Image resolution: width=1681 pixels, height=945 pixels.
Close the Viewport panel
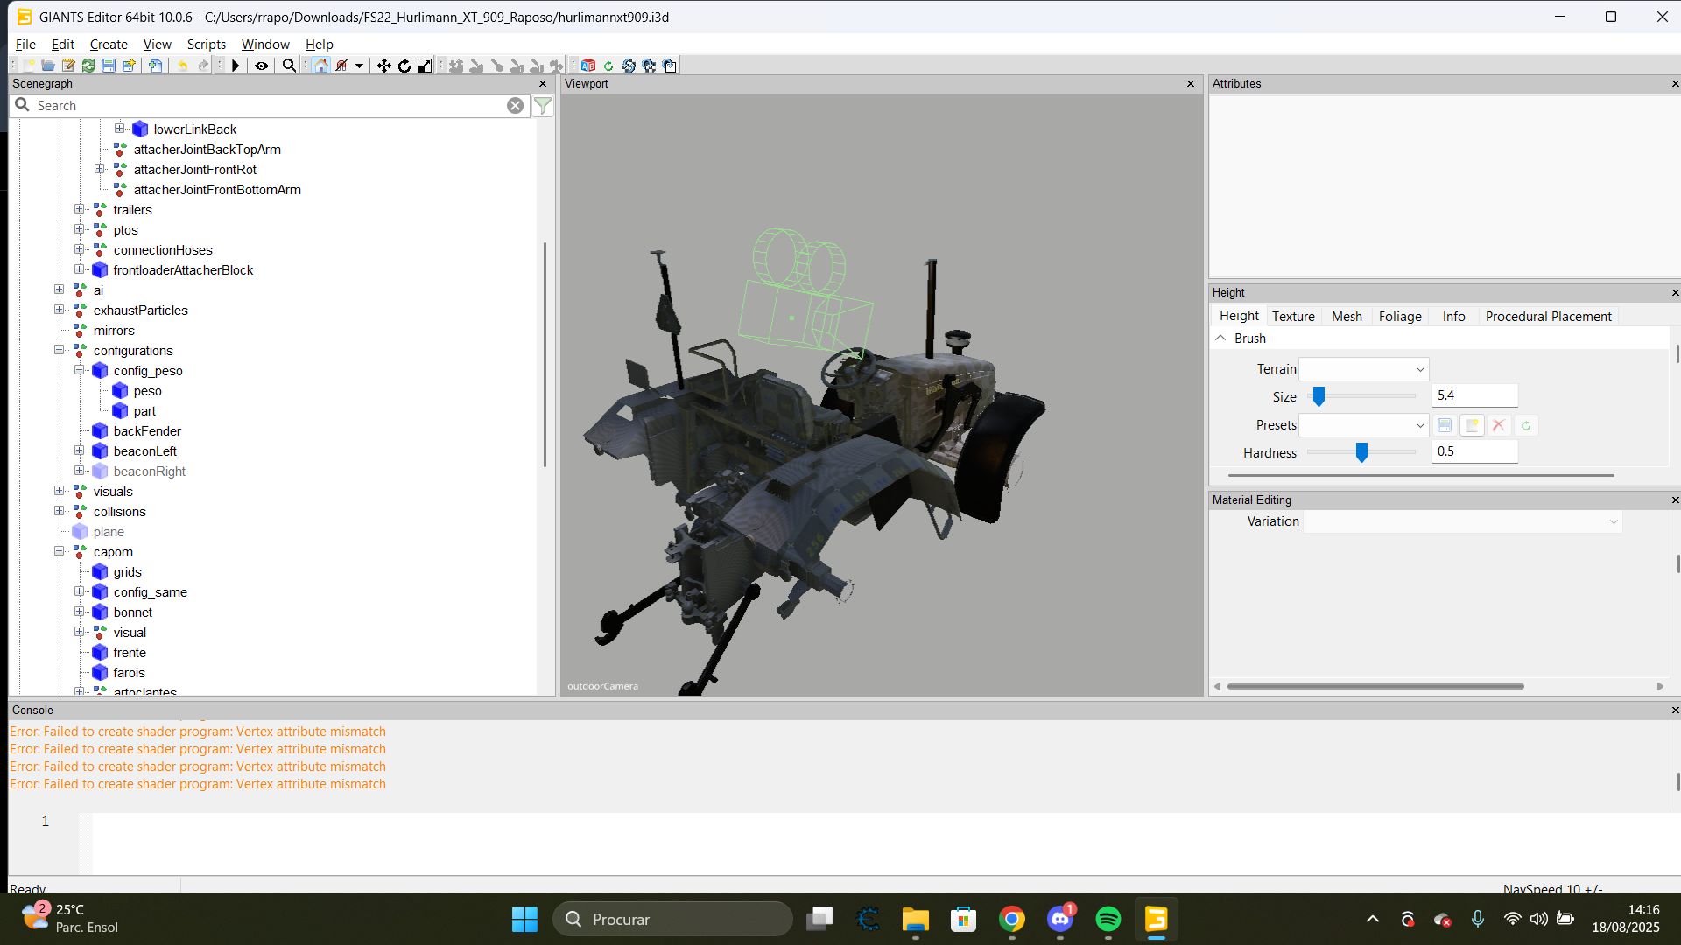[1191, 84]
